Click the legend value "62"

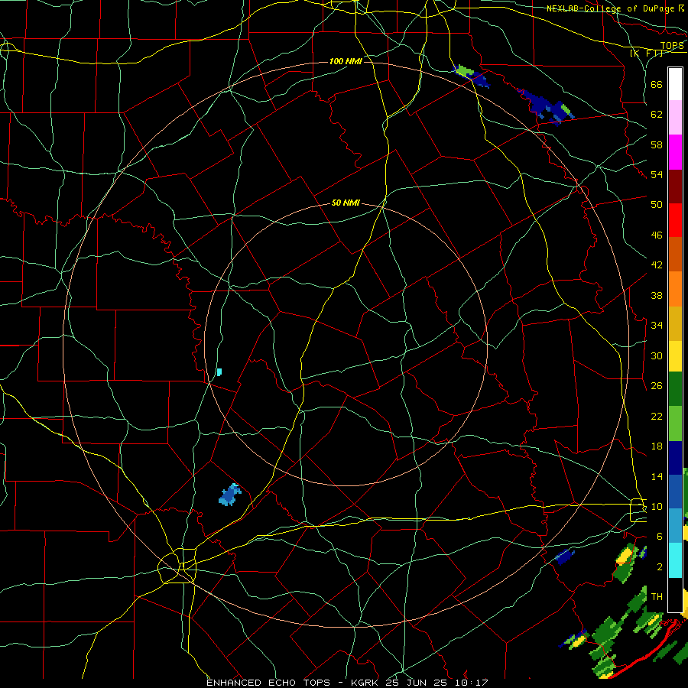pos(657,115)
